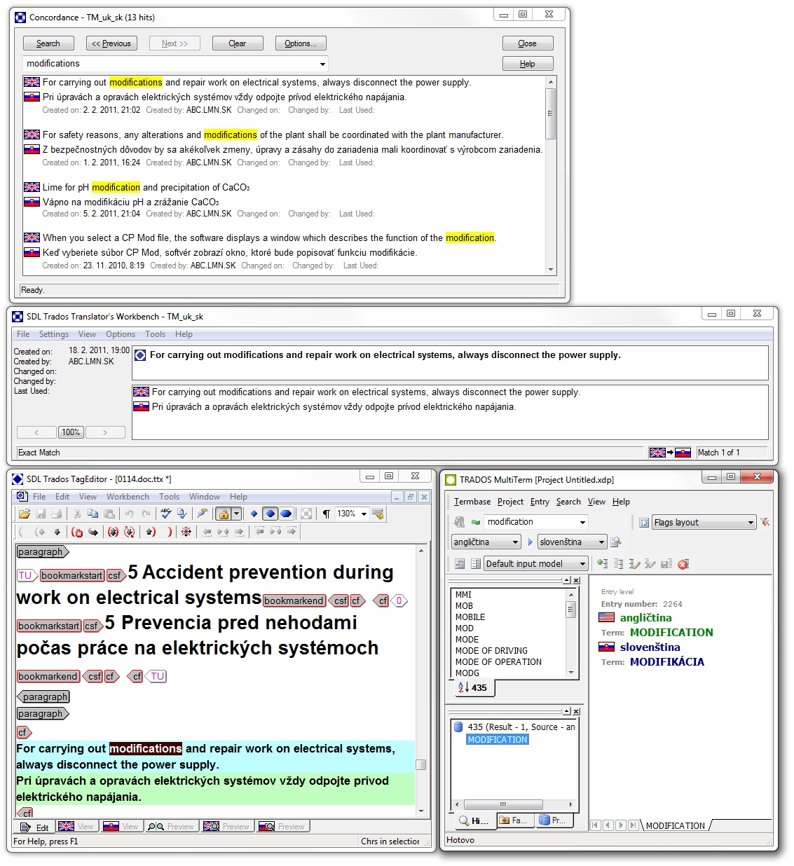Toggle the highlighted medium diamond tag display button
The width and height of the screenshot is (794, 866).
point(271,514)
